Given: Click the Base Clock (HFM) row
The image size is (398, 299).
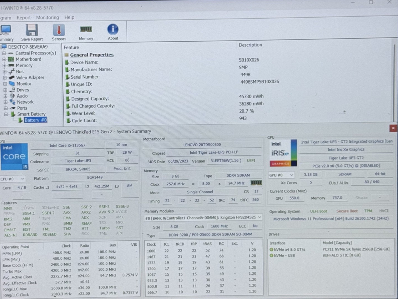Looking at the screenshot, I should click(70, 264).
